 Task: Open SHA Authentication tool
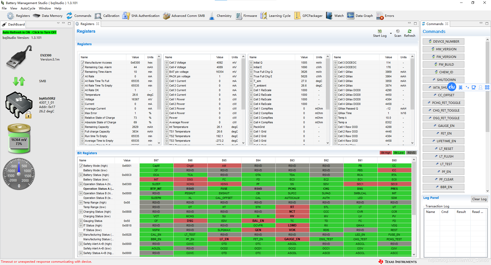pos(141,16)
